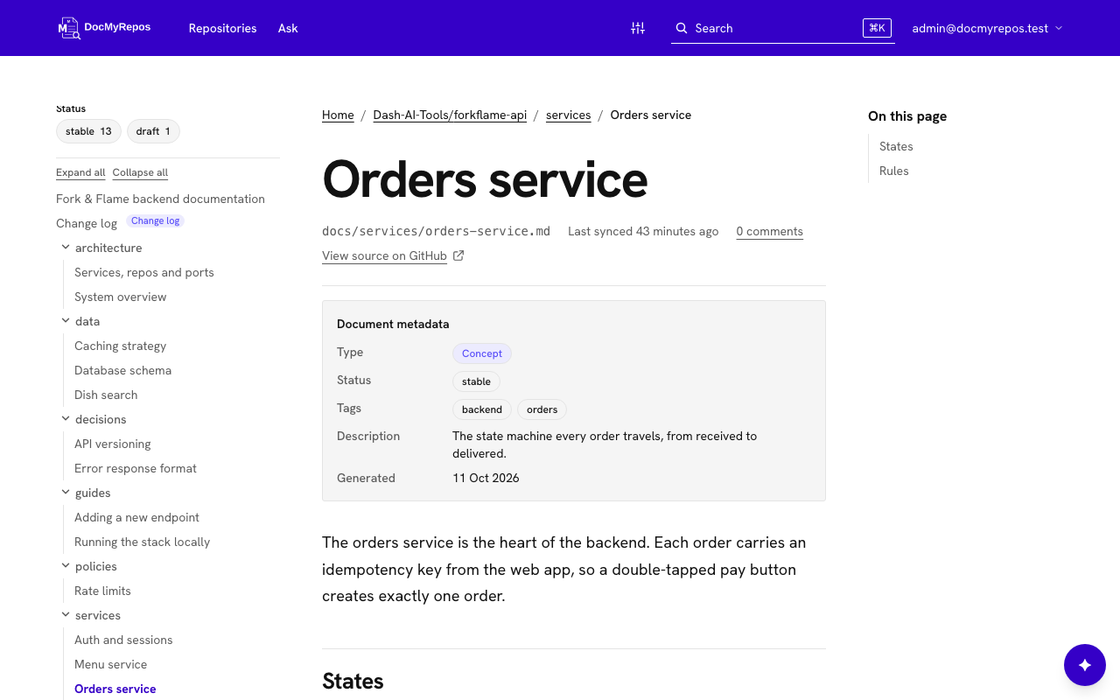
Task: Open Auth and sessions doc
Action: (x=123, y=640)
